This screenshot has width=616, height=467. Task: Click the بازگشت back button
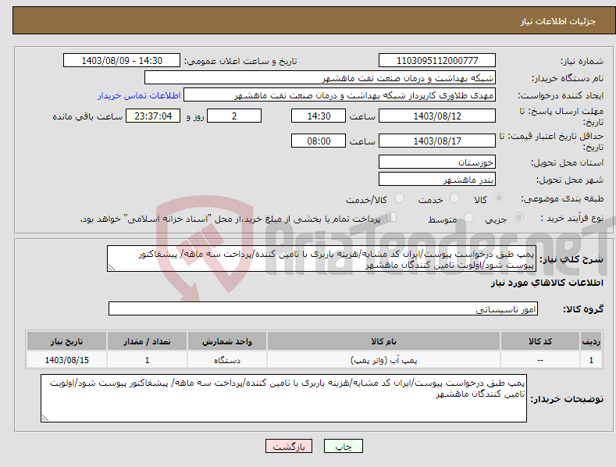pyautogui.click(x=289, y=446)
